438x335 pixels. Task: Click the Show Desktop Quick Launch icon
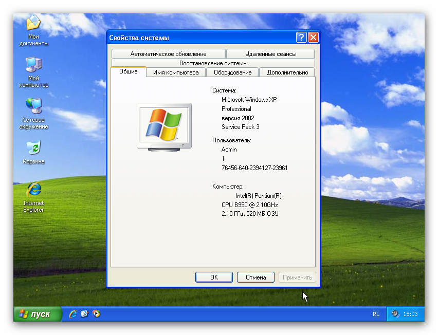point(84,314)
